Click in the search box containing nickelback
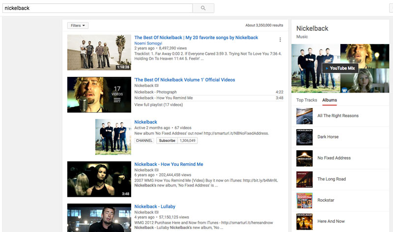The height and width of the screenshot is (232, 393). pos(97,8)
